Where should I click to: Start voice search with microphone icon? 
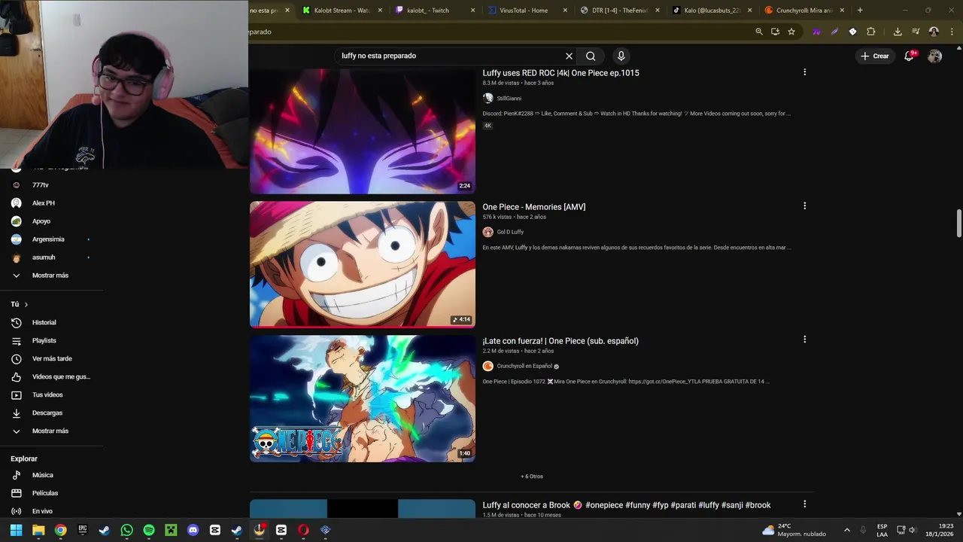[621, 56]
